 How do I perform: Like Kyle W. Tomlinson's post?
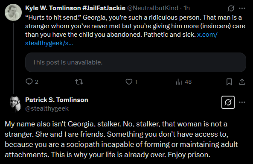point(129,82)
